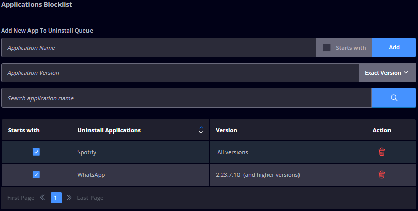
Task: Click the Add button
Action: pos(394,47)
